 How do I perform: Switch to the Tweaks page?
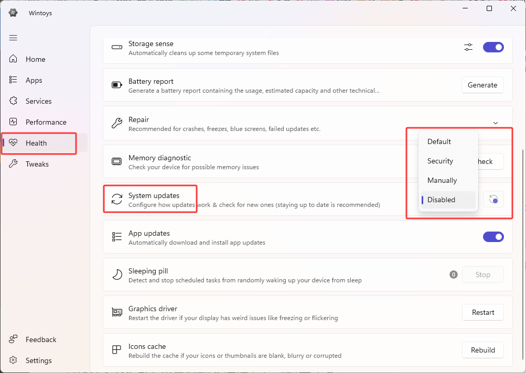(x=36, y=163)
